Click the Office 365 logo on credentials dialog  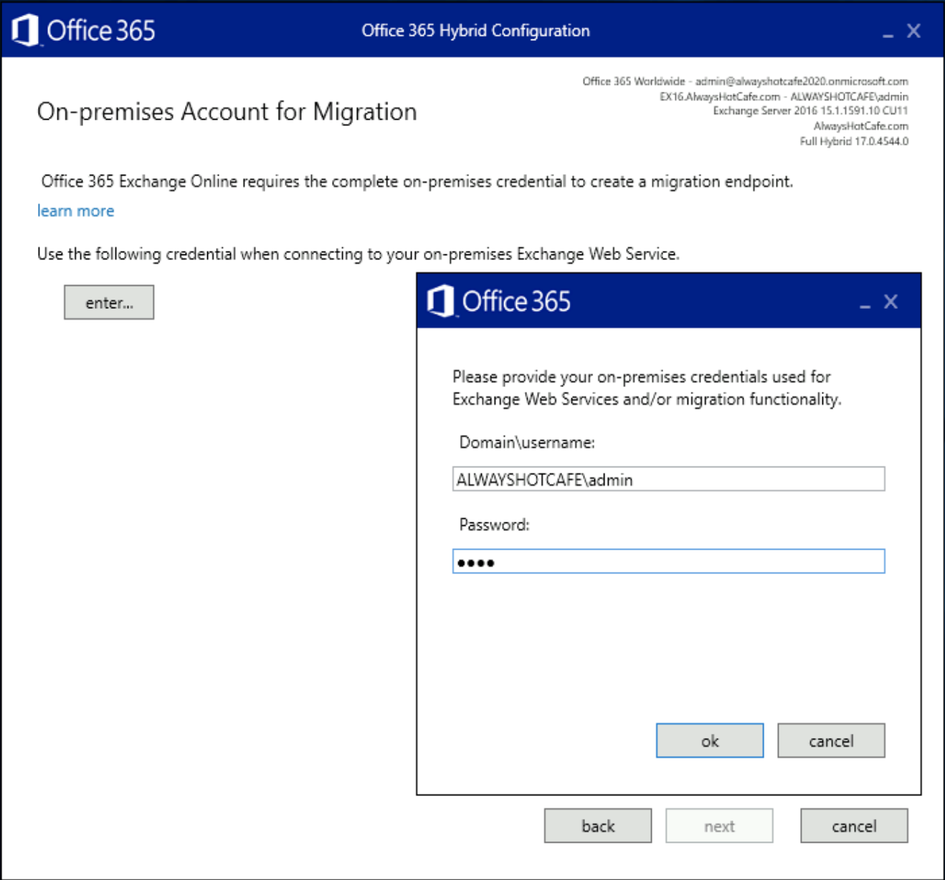click(440, 300)
